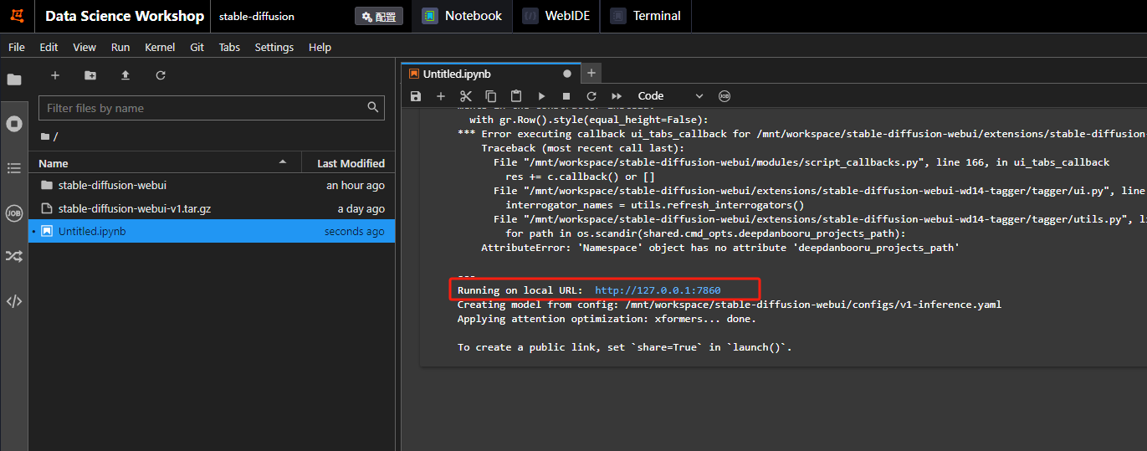Click the Filter files by name field

coord(212,108)
